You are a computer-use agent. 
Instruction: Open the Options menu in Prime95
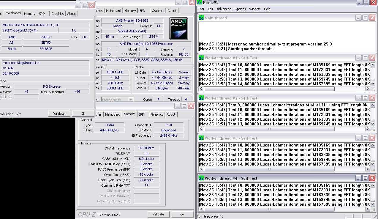(240, 9)
